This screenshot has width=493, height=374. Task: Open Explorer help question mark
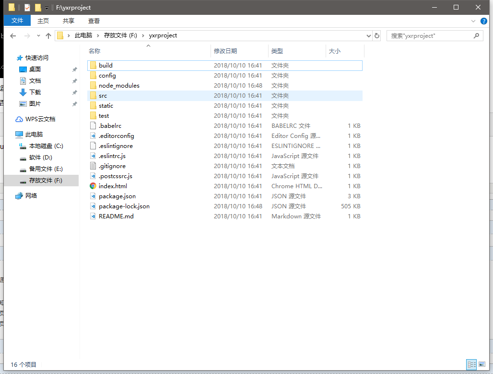pyautogui.click(x=483, y=21)
